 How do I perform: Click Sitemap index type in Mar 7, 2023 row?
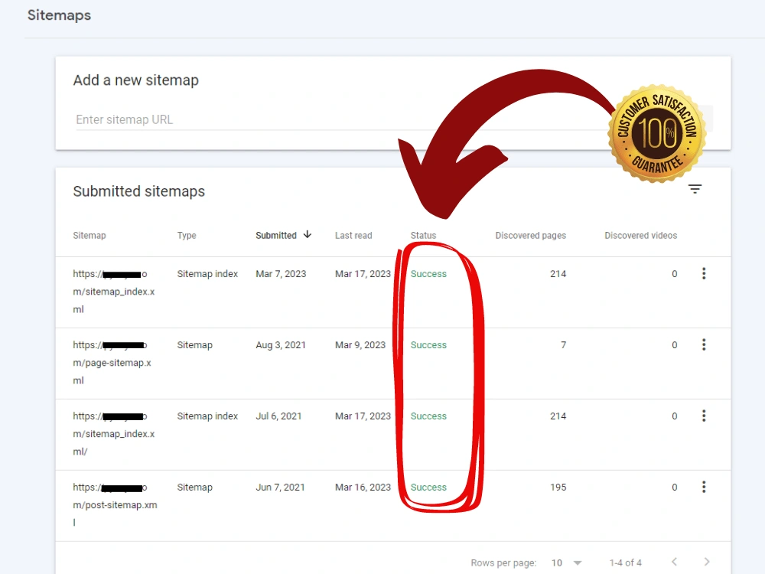click(x=207, y=274)
